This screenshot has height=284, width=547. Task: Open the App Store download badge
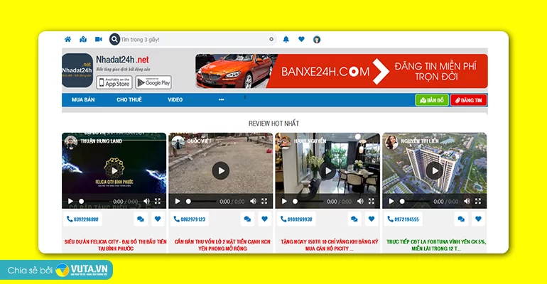coord(114,82)
